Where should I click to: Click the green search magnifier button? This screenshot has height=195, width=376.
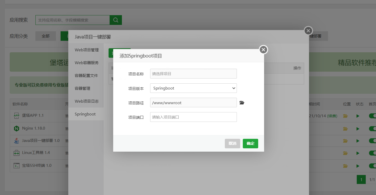pos(116,20)
